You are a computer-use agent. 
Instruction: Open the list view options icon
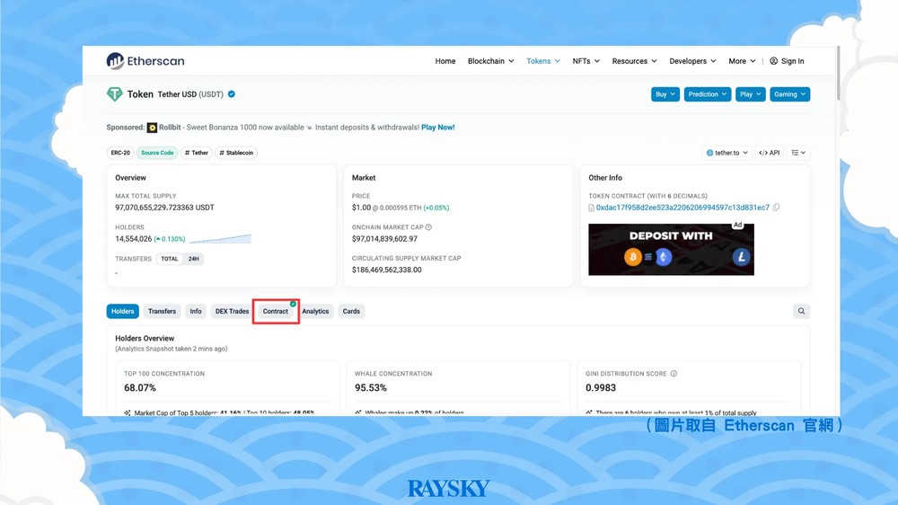798,153
